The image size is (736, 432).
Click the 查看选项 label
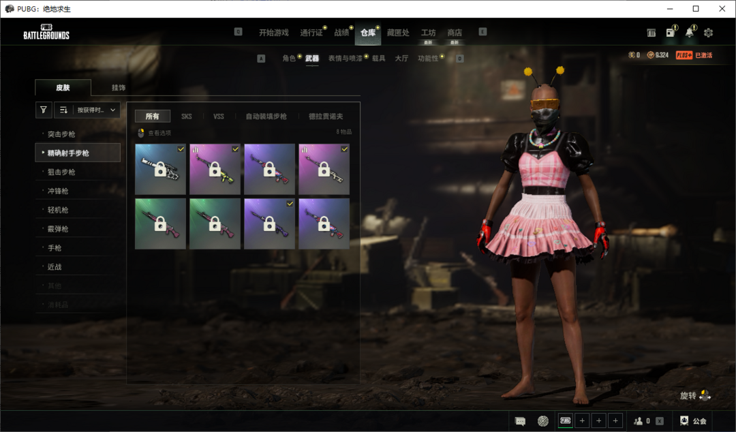[159, 133]
